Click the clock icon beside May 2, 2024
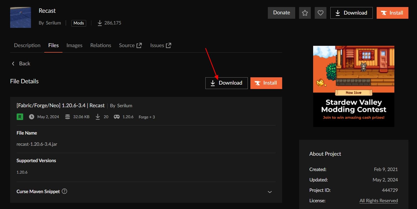This screenshot has width=417, height=209. point(31,117)
